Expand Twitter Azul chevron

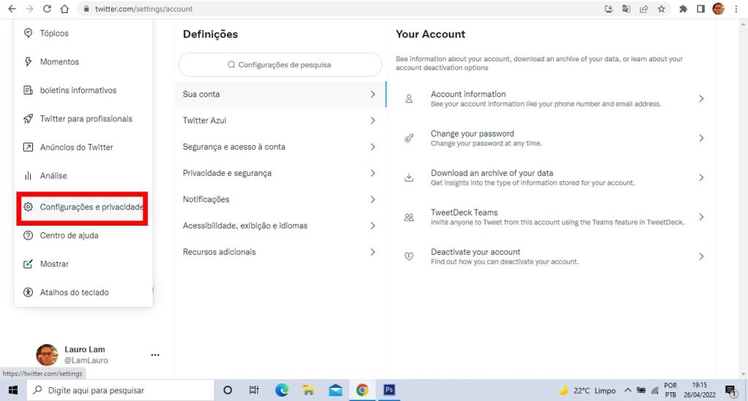coord(373,121)
